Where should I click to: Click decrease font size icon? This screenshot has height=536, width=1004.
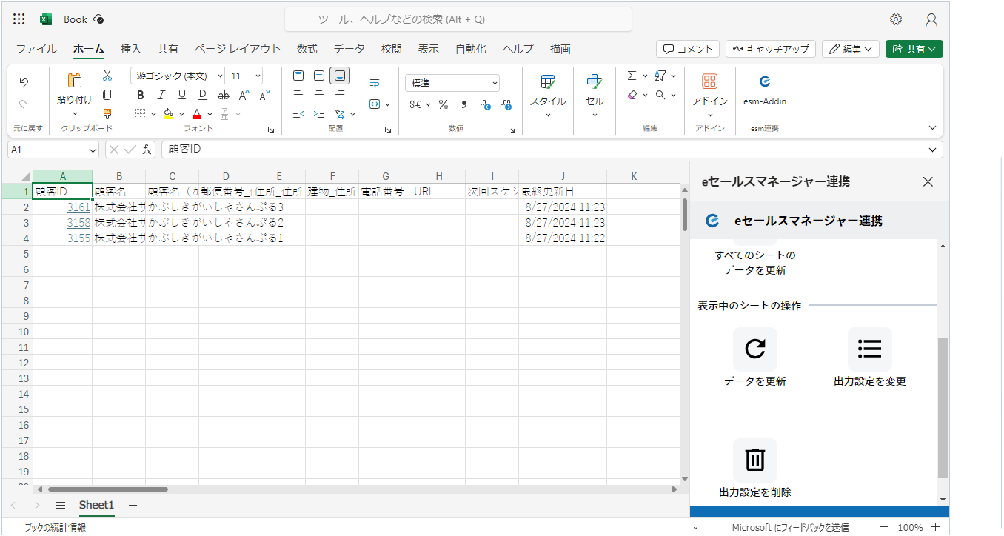point(264,95)
